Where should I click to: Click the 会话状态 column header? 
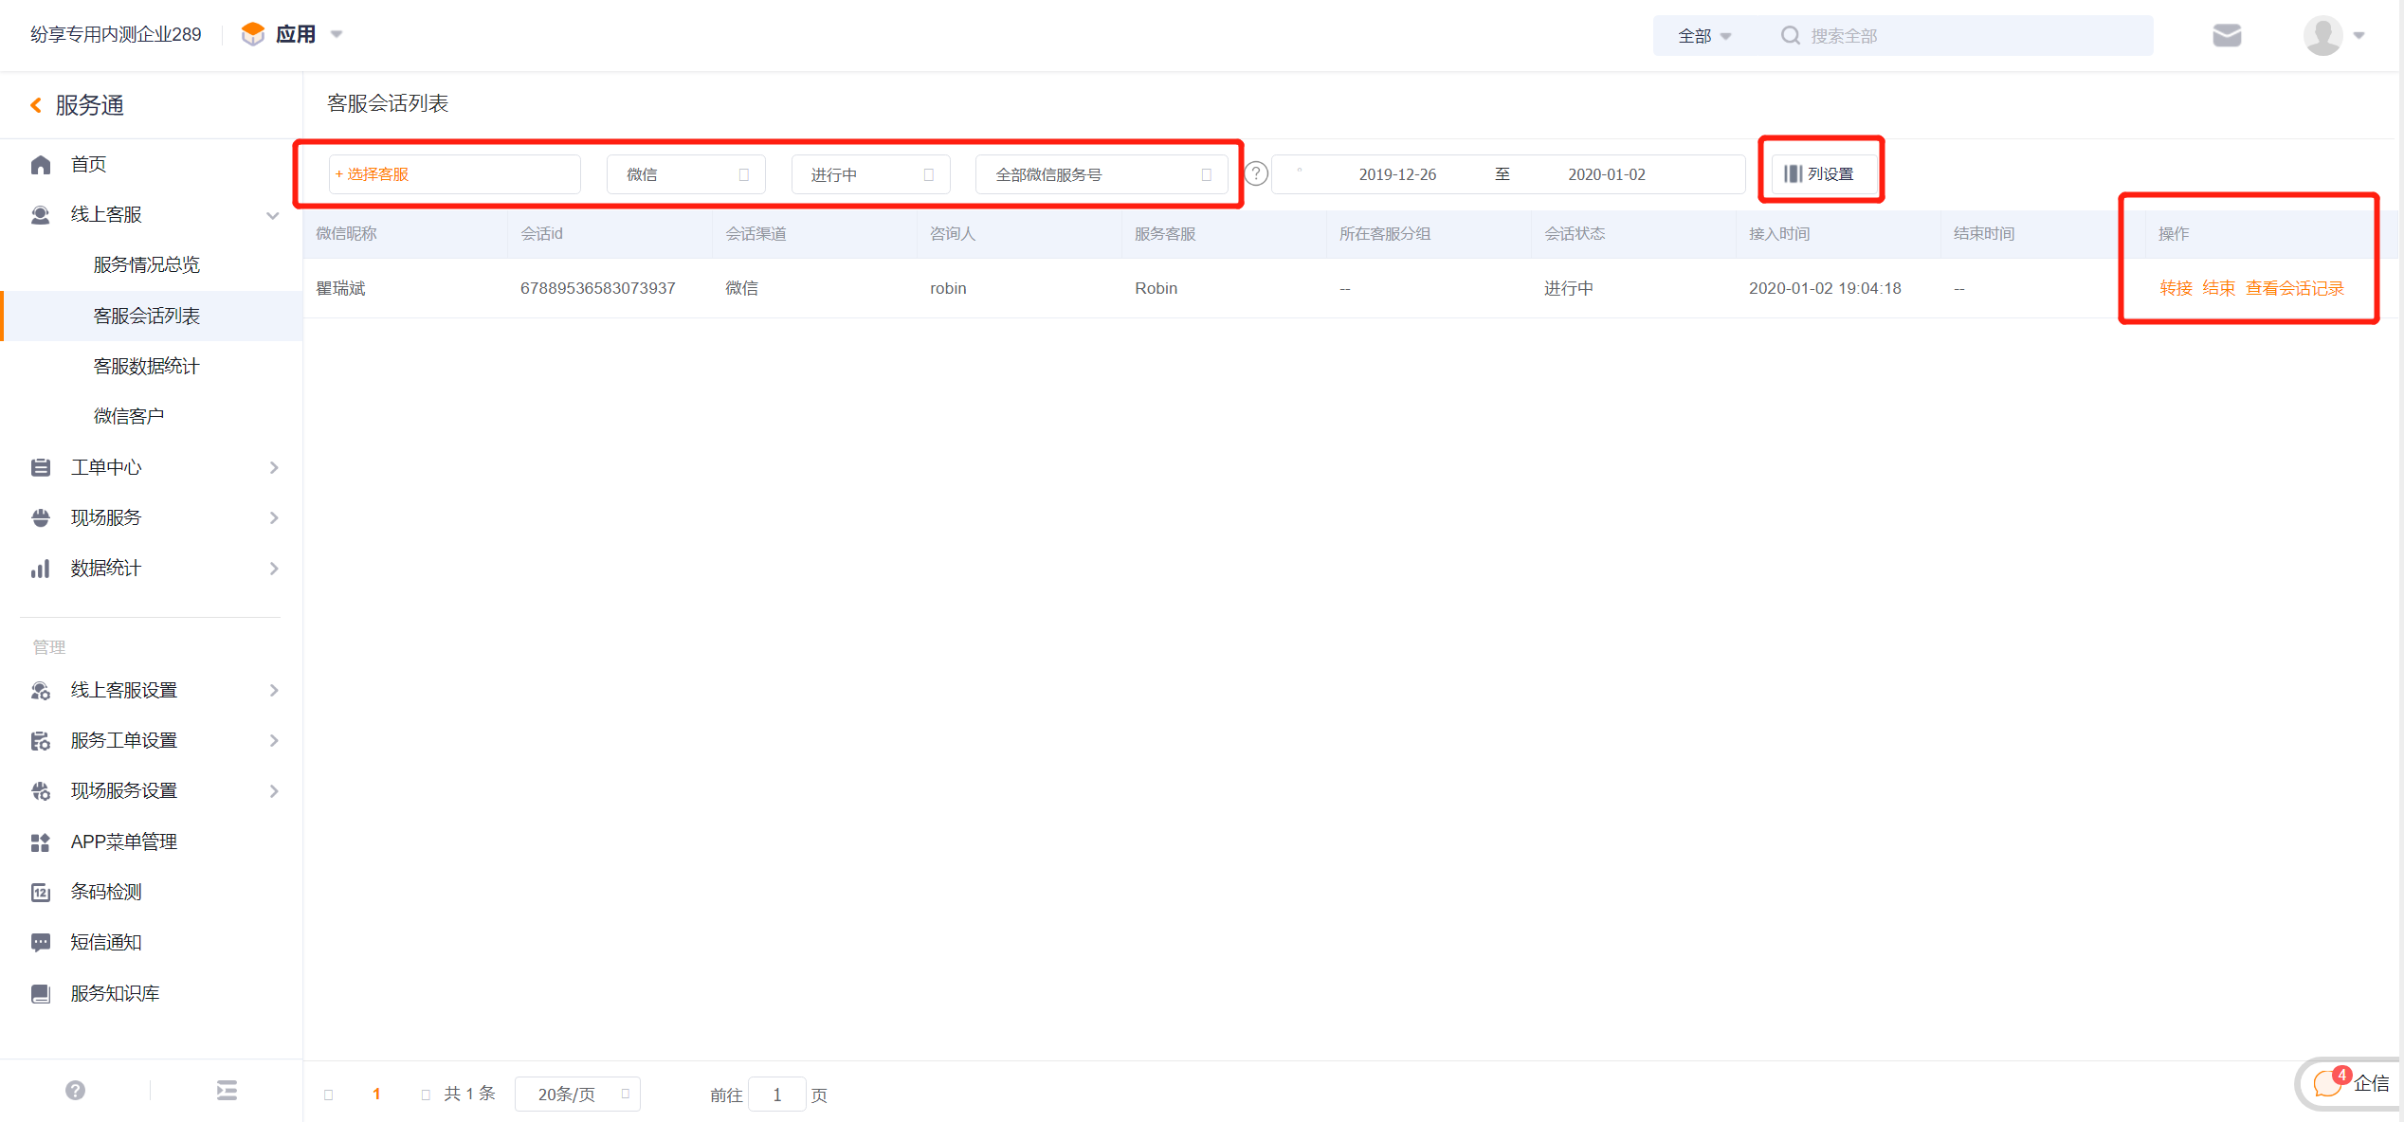pos(1575,234)
